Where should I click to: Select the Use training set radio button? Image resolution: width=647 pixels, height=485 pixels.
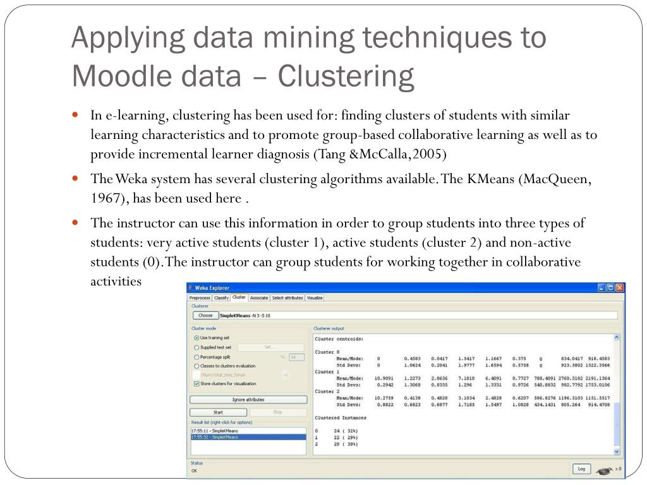(x=197, y=338)
